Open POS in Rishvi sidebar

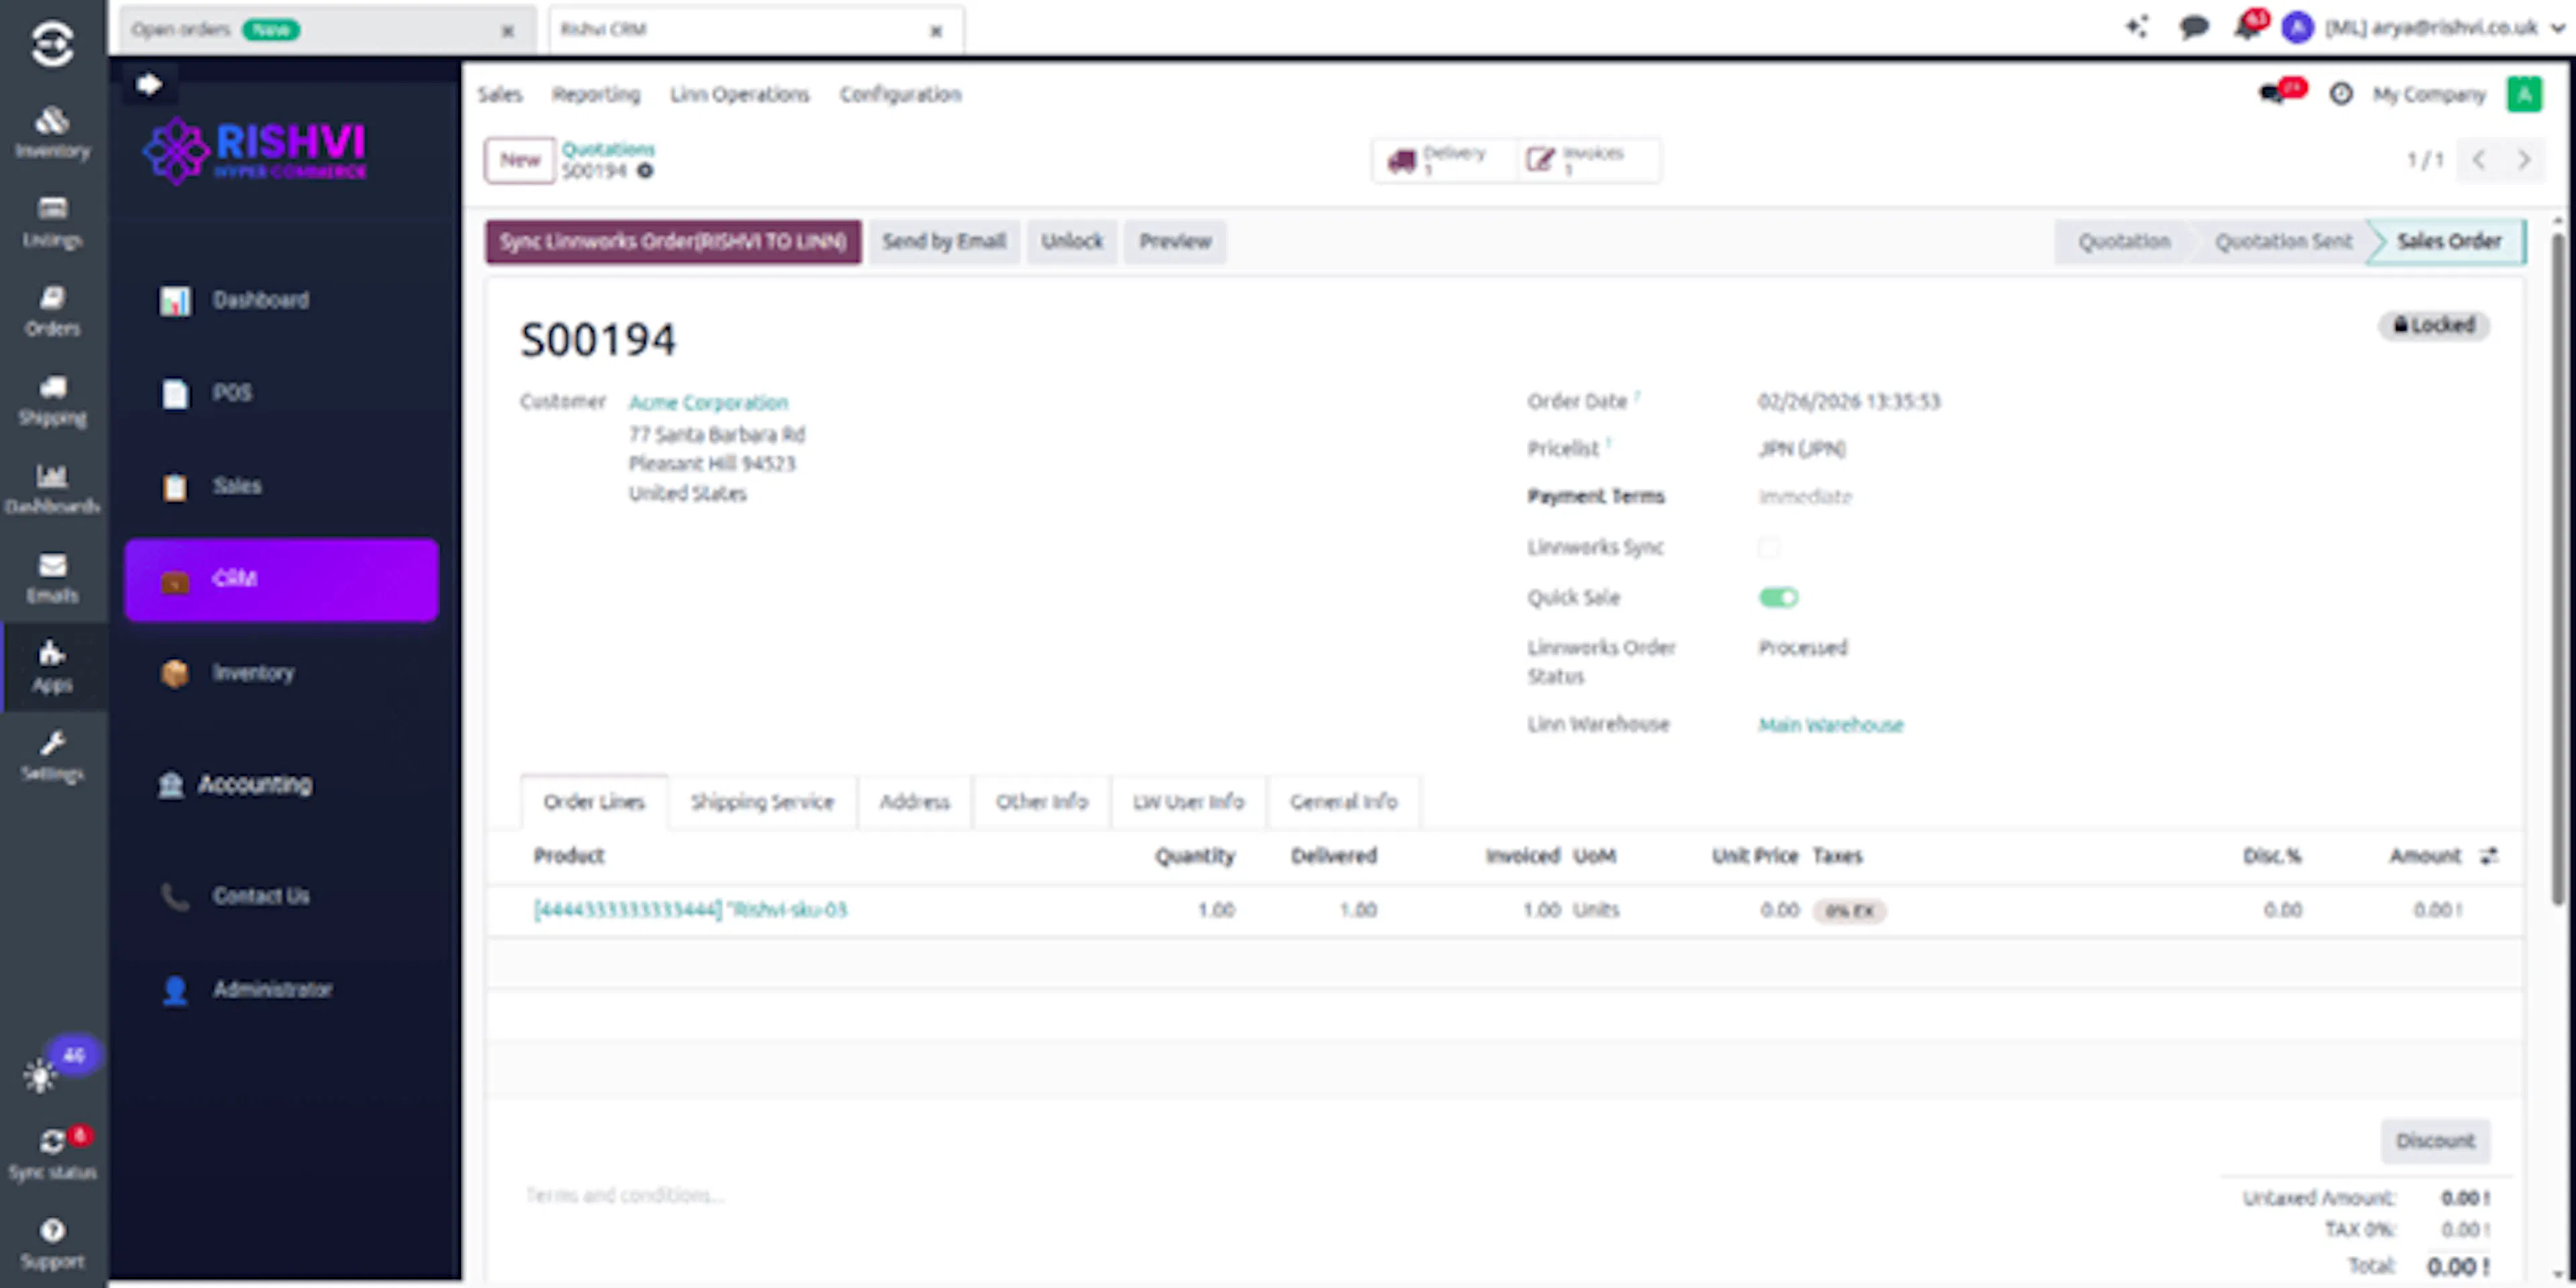(x=282, y=393)
